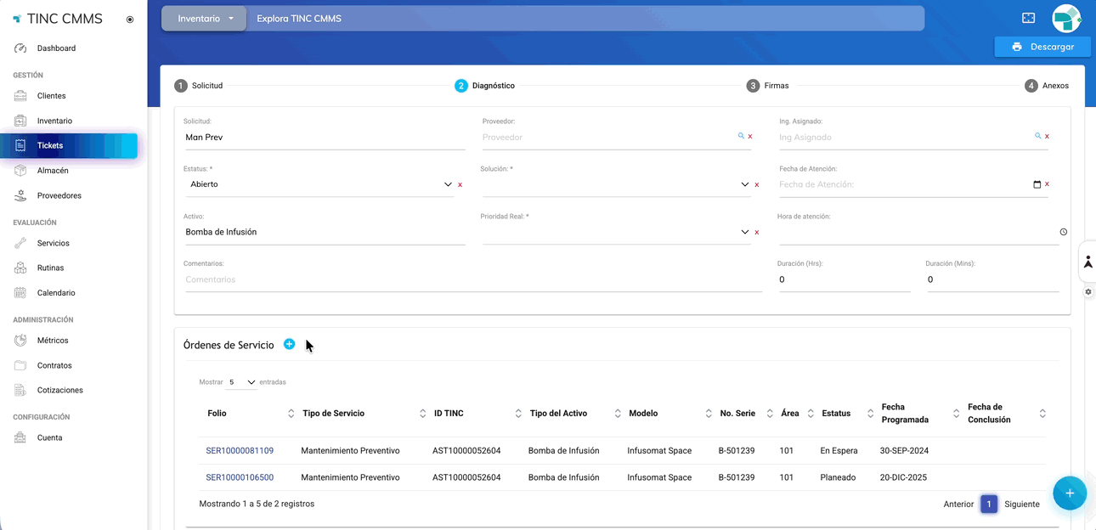Open the Fecha de Atención calendar icon
Image resolution: width=1096 pixels, height=530 pixels.
tap(1037, 184)
